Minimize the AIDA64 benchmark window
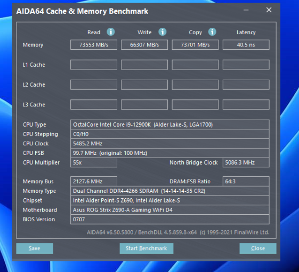Screen dimensions: 299x272 tap(246, 10)
